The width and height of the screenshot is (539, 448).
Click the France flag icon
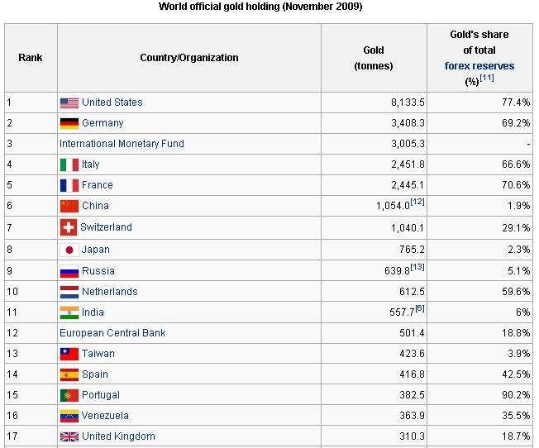coord(69,185)
